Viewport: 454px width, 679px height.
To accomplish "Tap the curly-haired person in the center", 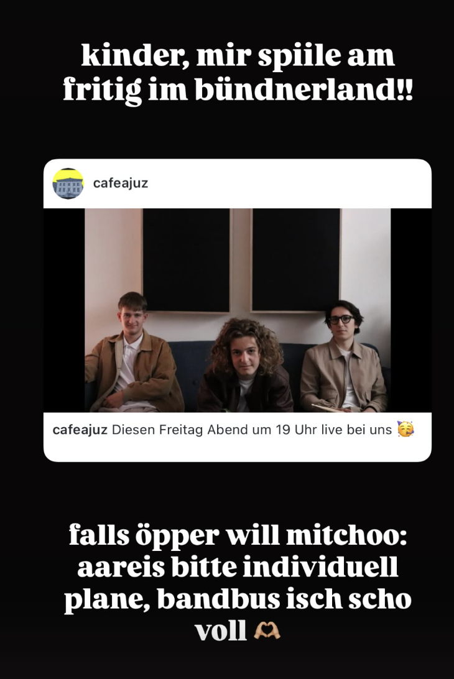I will click(x=245, y=366).
